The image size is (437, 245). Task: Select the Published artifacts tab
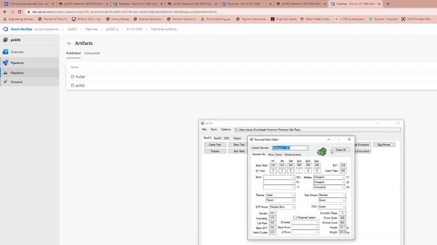point(74,53)
